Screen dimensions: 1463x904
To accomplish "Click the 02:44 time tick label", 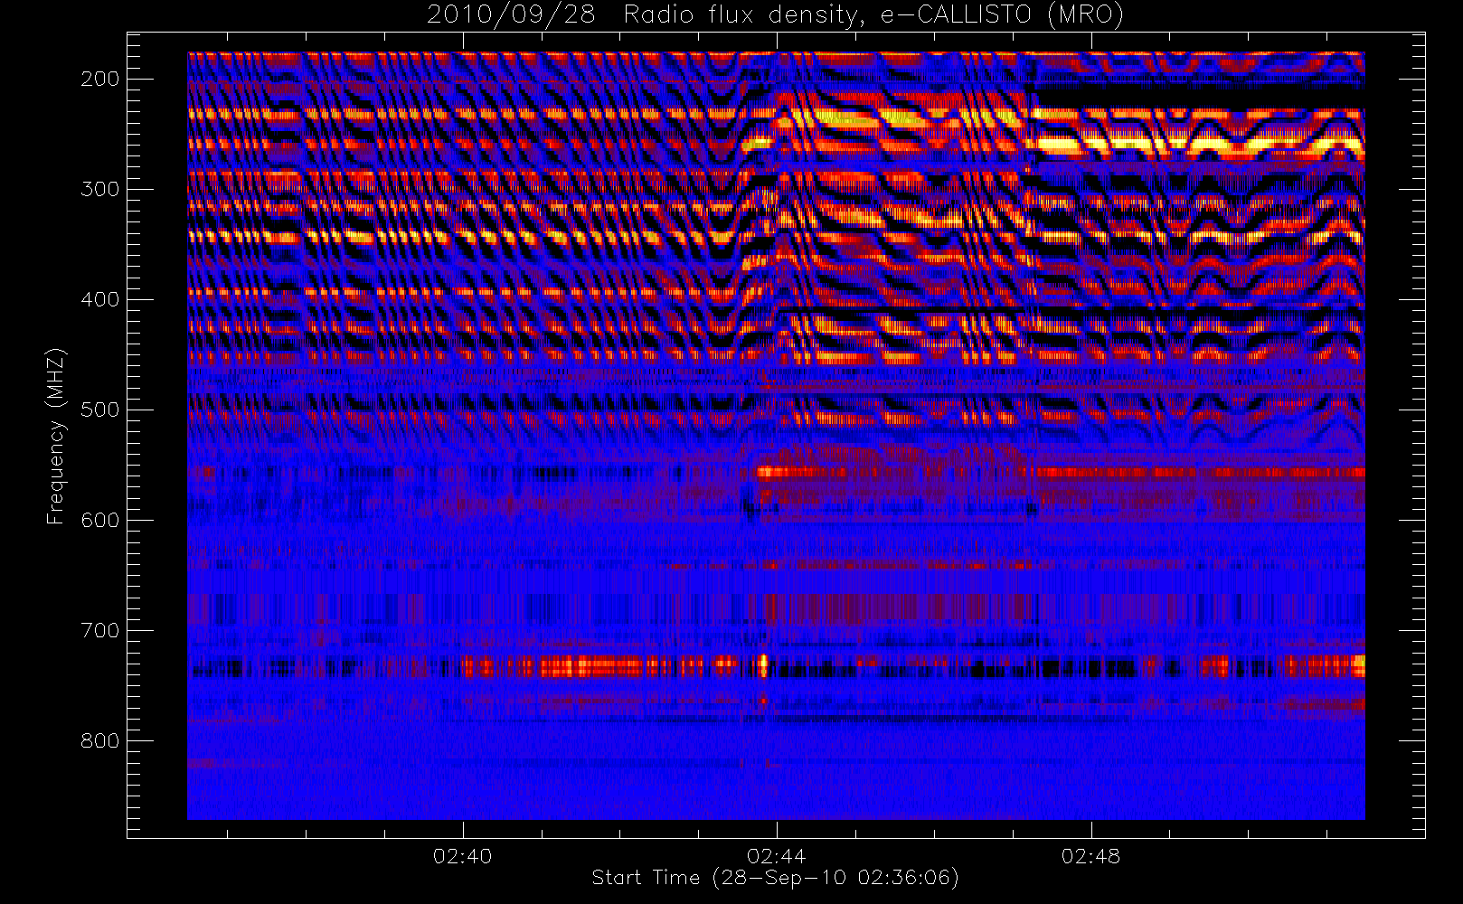I will pyautogui.click(x=776, y=856).
